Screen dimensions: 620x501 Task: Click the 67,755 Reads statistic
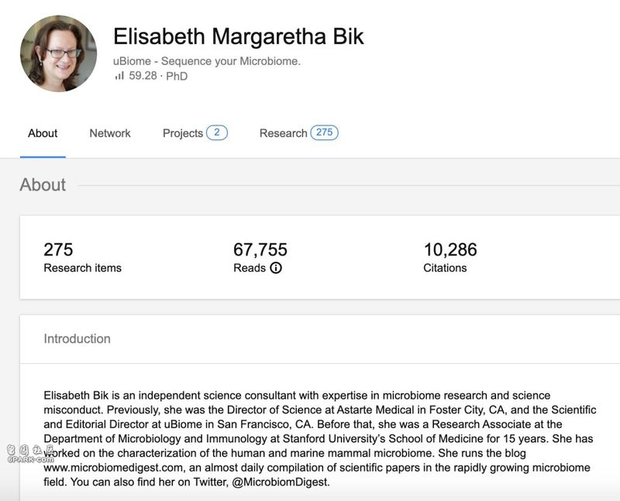[x=260, y=257]
